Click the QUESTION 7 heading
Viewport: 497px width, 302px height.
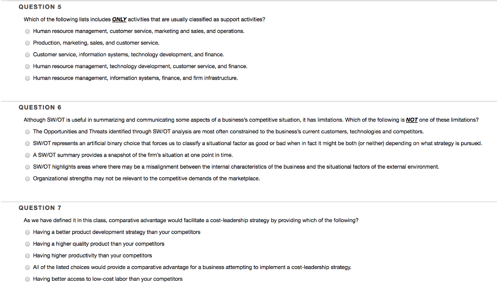coord(40,207)
